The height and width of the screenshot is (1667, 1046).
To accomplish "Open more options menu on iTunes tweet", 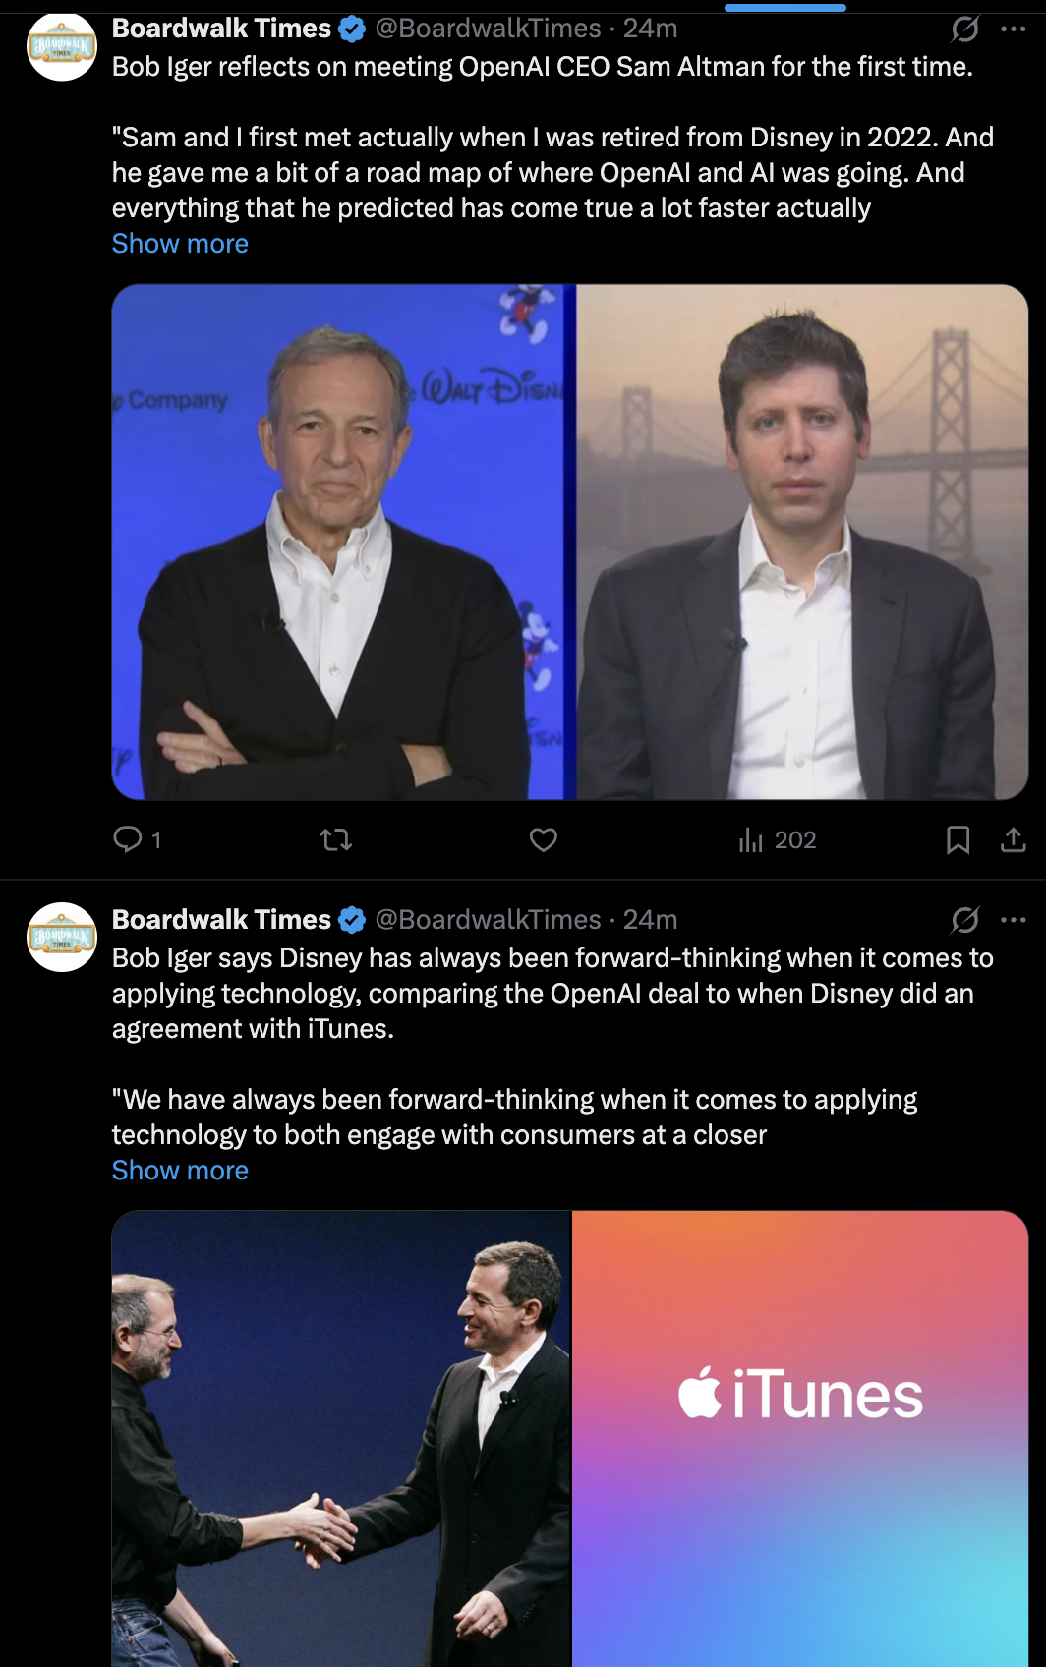I will [x=1013, y=920].
